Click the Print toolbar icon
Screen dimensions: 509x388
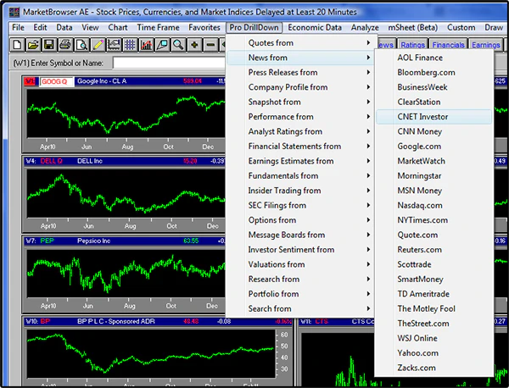65,45
